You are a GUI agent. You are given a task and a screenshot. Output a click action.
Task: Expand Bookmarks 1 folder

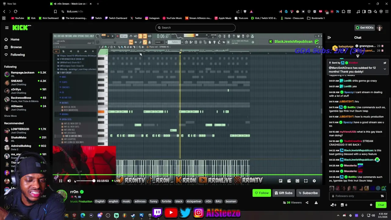click(316, 18)
